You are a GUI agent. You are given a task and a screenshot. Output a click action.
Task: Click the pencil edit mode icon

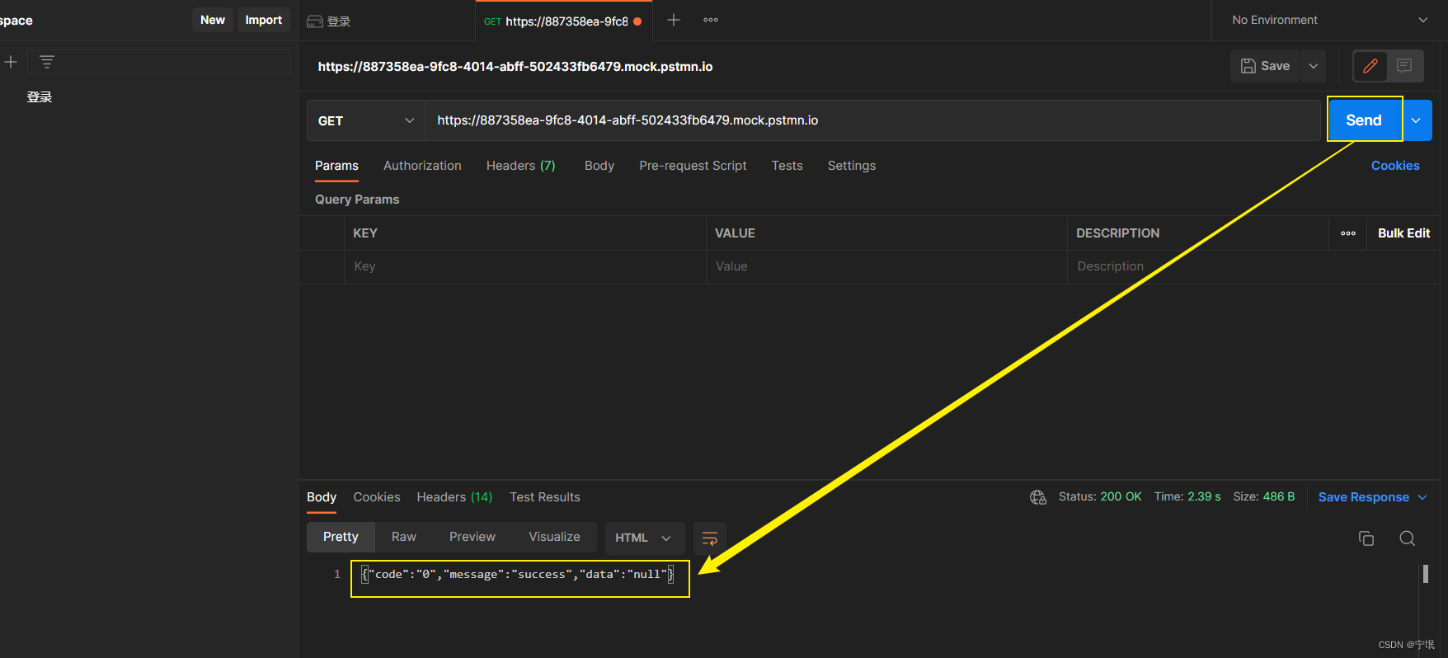pos(1370,66)
